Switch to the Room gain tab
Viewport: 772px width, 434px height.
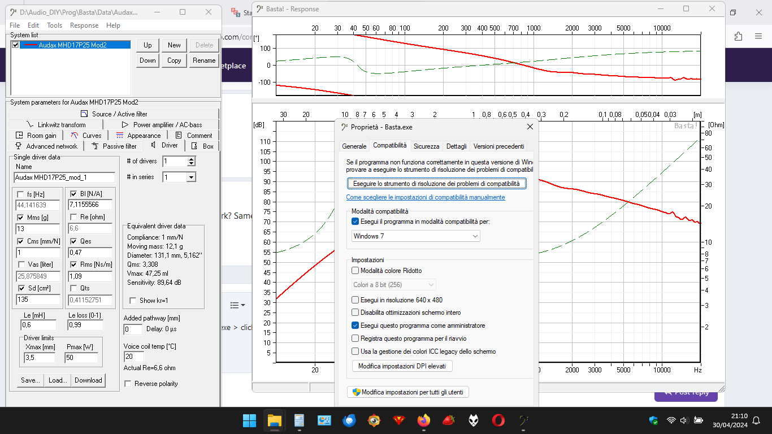[x=37, y=135]
